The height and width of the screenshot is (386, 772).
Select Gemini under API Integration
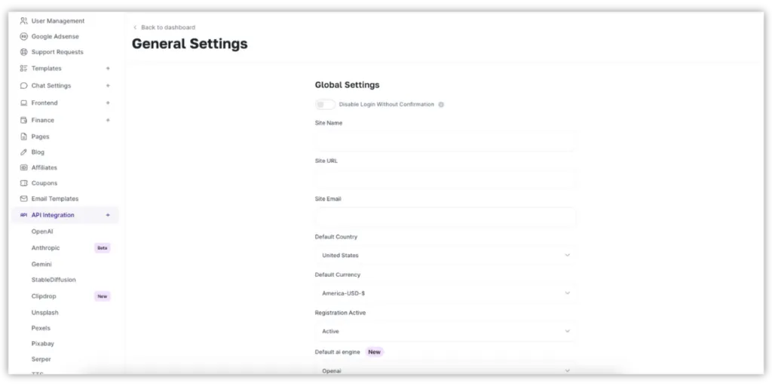(x=41, y=265)
